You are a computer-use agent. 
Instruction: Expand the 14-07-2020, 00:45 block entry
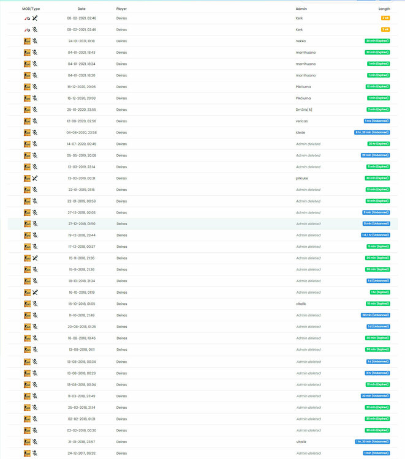tap(202, 144)
